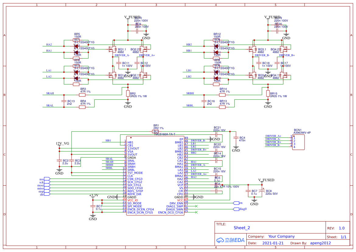Click the LCEDA logo in title block

click(230, 240)
